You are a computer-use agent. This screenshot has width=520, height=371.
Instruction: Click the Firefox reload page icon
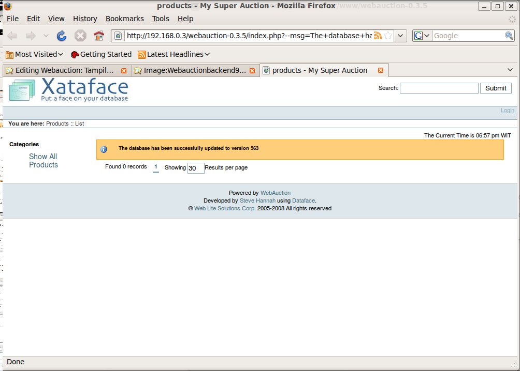coord(61,36)
